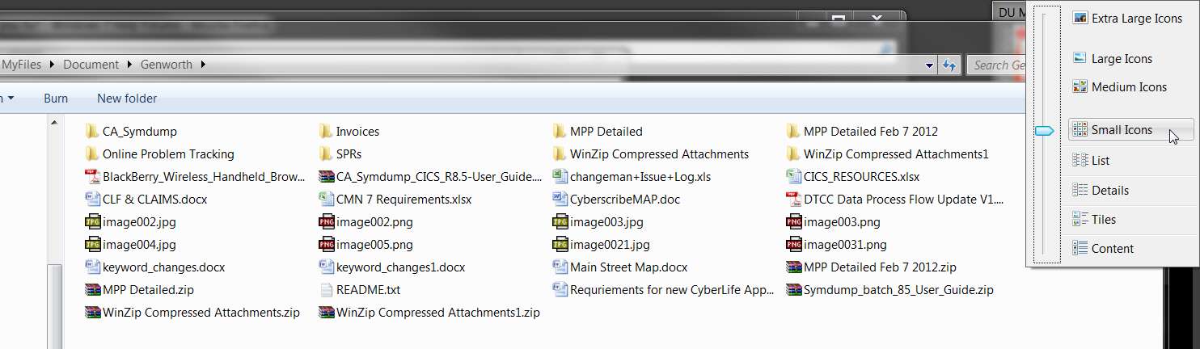Select keyword_changes1.docx file

tap(392, 267)
